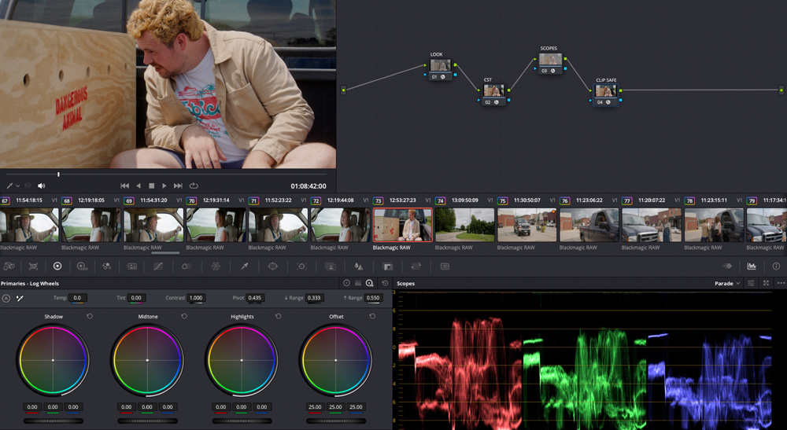Open the Curves palette

tap(158, 266)
